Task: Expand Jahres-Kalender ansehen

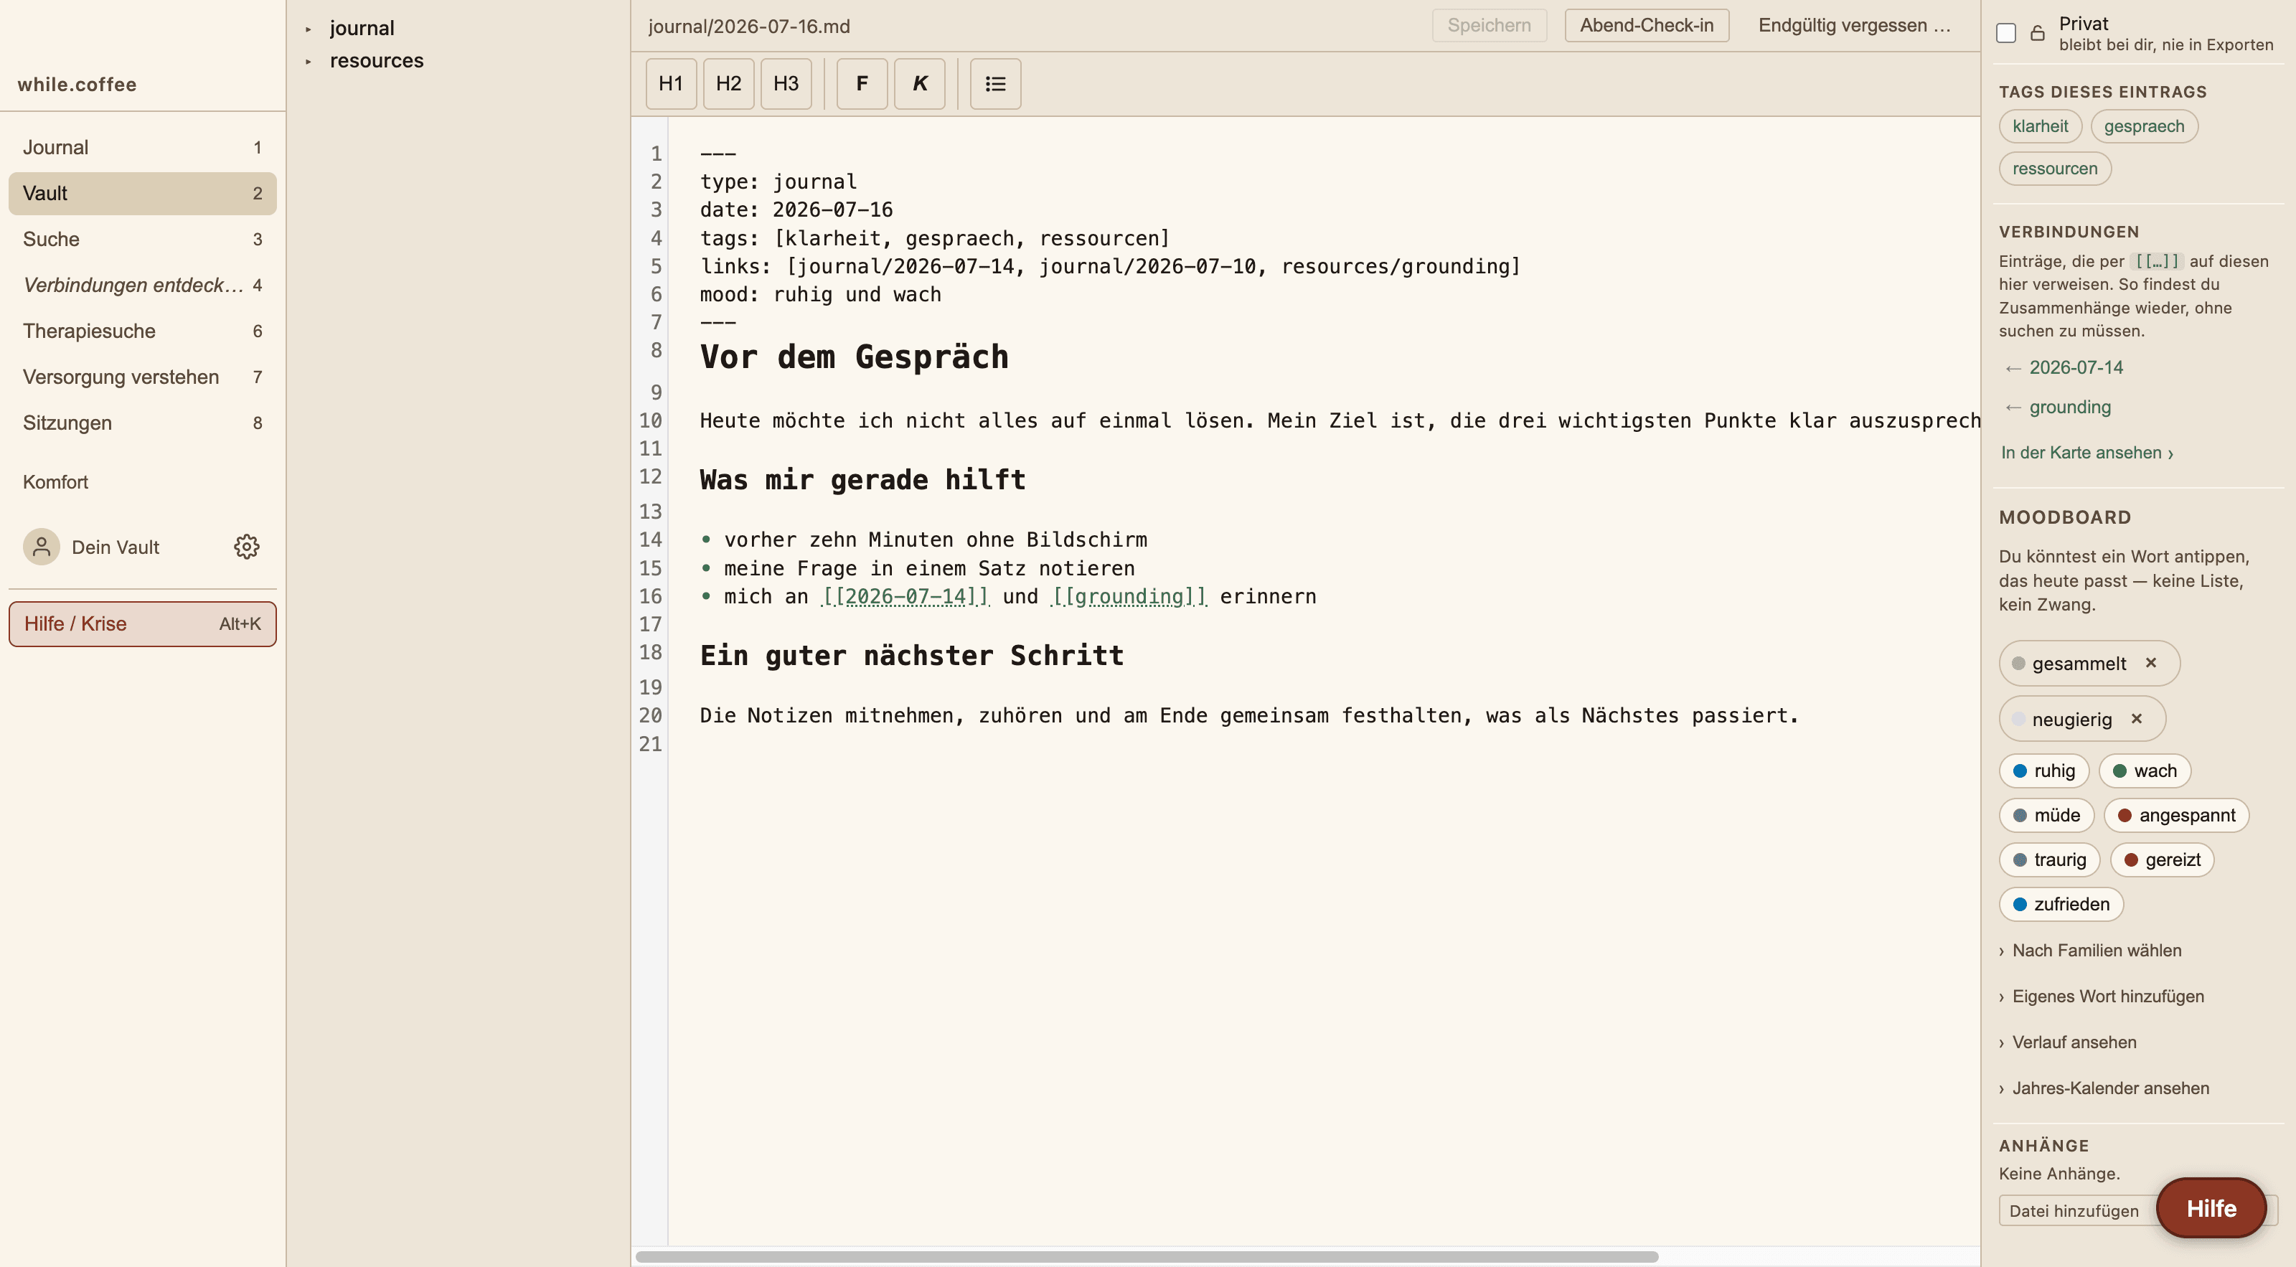Action: pyautogui.click(x=2104, y=1088)
